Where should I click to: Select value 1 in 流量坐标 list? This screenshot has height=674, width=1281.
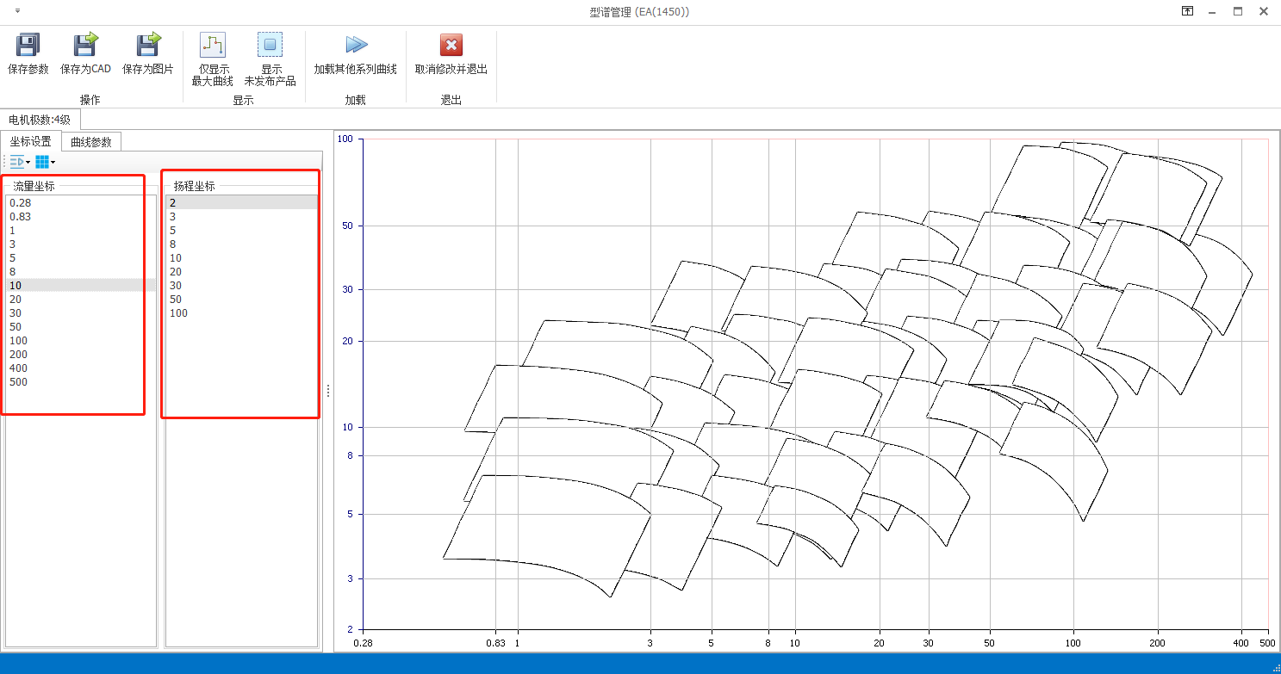click(81, 230)
